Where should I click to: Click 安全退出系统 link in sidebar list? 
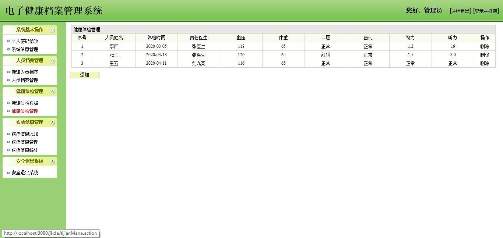tap(25, 173)
